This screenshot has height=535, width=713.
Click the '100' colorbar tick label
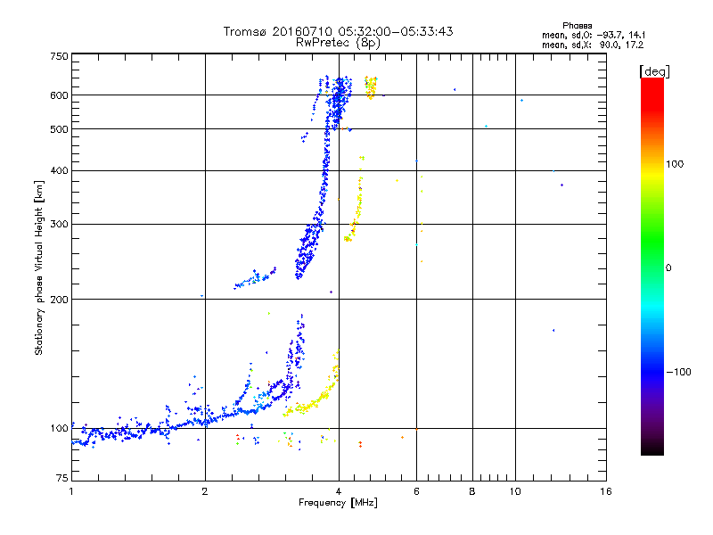pyautogui.click(x=675, y=164)
